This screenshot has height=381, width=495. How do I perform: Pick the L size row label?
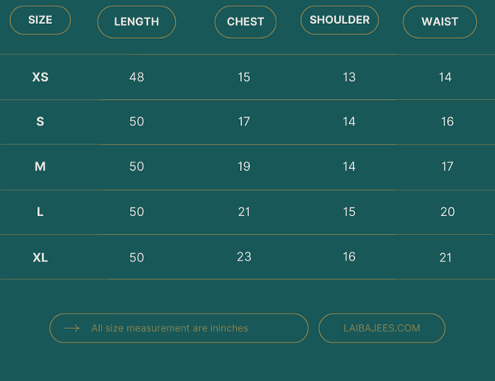(40, 212)
